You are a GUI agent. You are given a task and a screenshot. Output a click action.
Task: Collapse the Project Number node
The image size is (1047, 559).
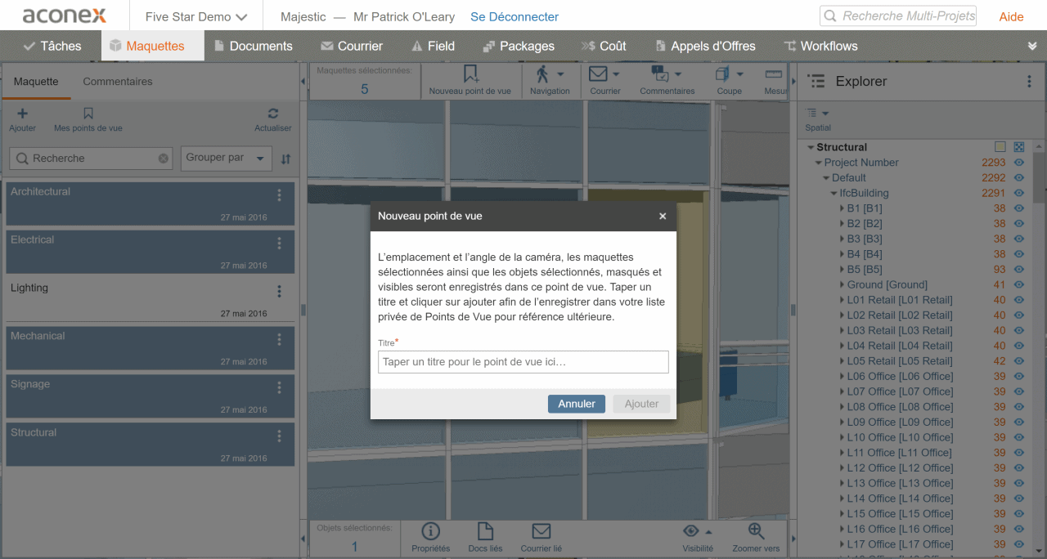click(x=819, y=163)
